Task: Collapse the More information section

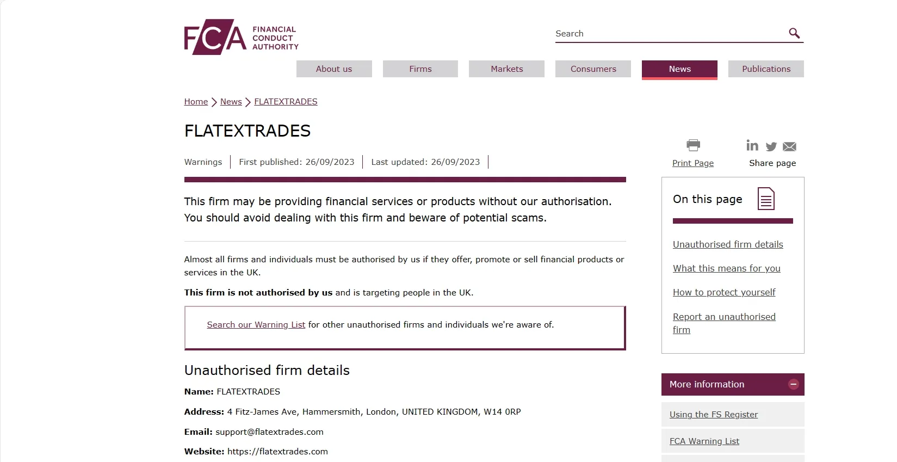Action: [794, 384]
